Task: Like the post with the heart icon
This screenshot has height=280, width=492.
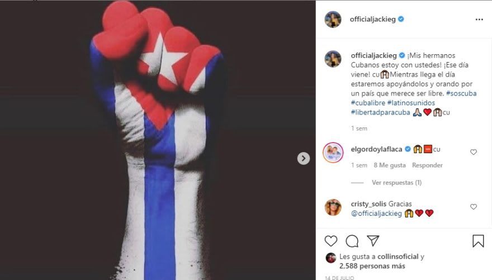Action: pos(331,241)
